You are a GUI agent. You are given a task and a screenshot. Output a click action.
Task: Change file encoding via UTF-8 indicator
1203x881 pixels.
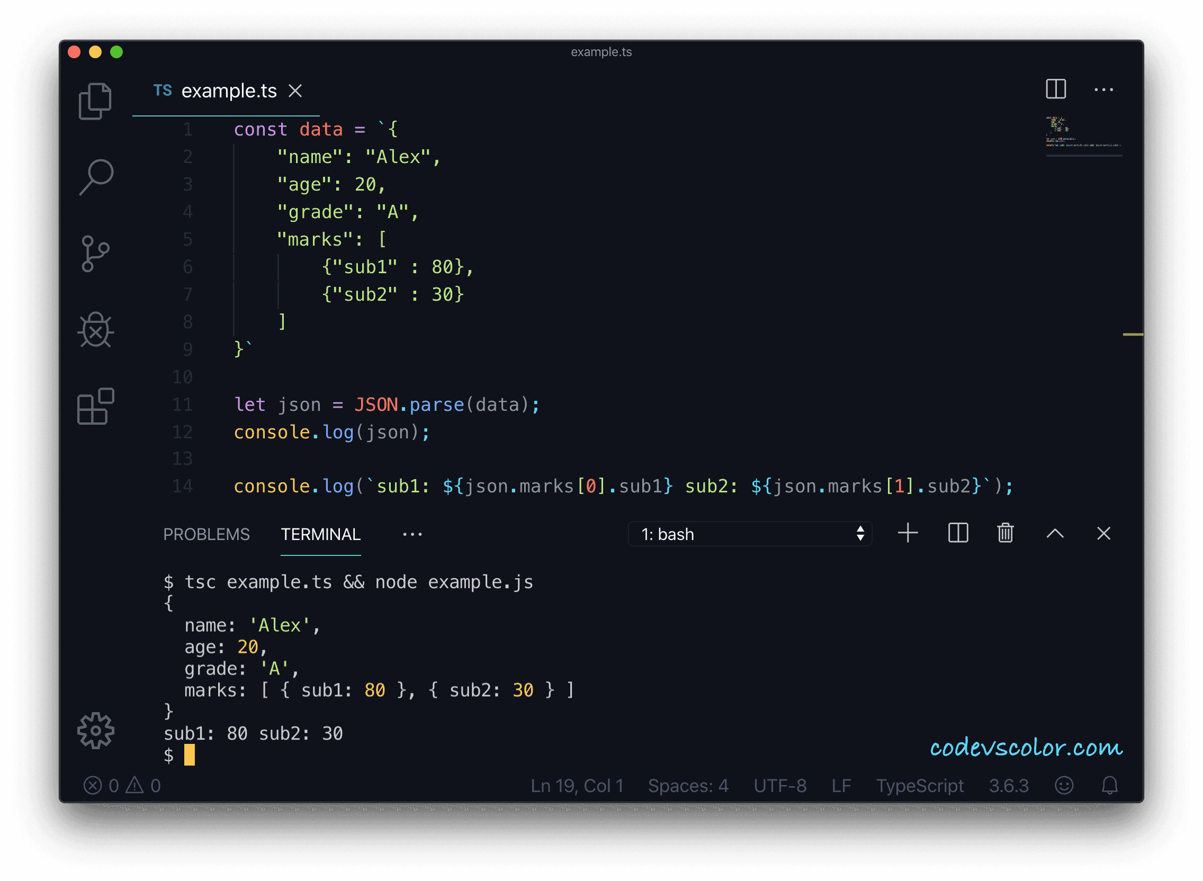tap(780, 785)
